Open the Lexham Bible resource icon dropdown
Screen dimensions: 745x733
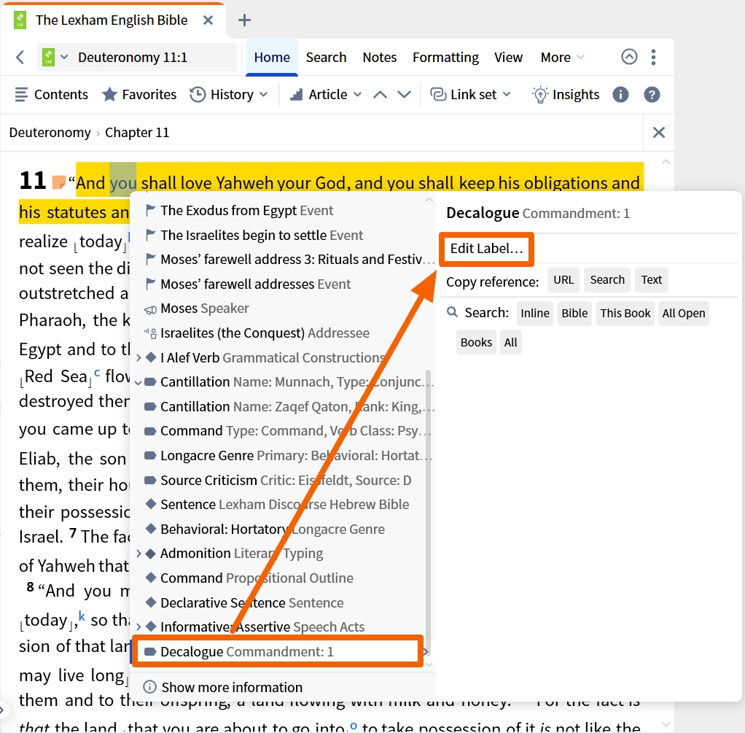[x=55, y=58]
